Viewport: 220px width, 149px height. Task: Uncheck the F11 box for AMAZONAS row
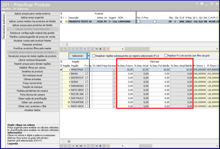pyautogui.click(x=86, y=70)
